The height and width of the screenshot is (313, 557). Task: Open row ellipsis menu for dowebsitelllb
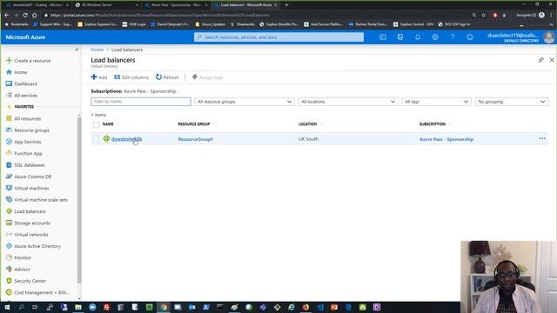tap(542, 138)
